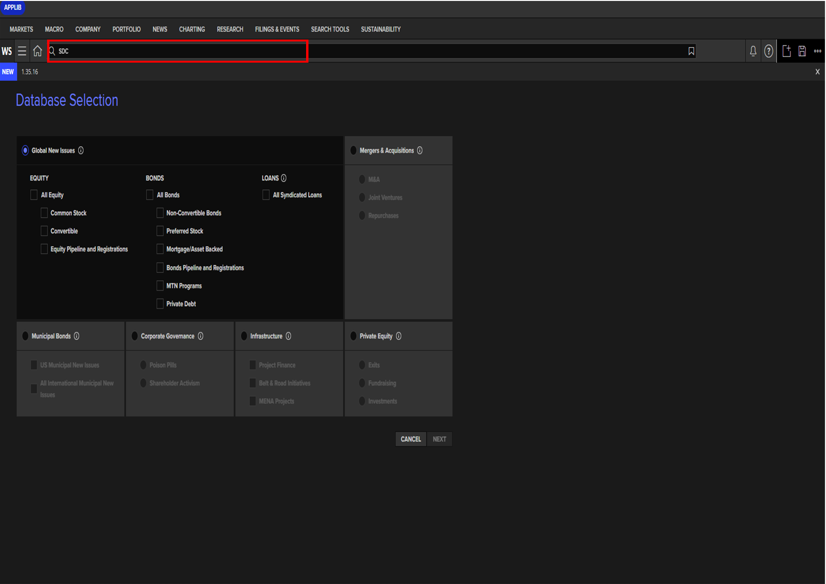The image size is (826, 584).
Task: Open the MARKETS menu
Action: pos(21,29)
